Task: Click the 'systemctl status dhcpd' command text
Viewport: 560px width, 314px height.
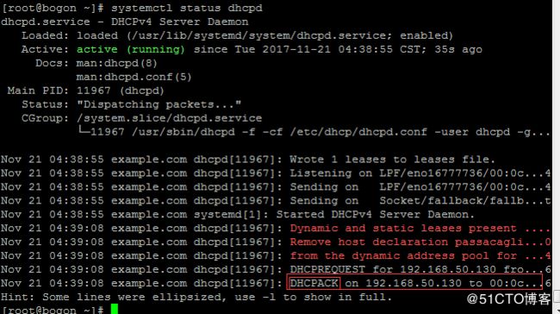Action: point(187,8)
